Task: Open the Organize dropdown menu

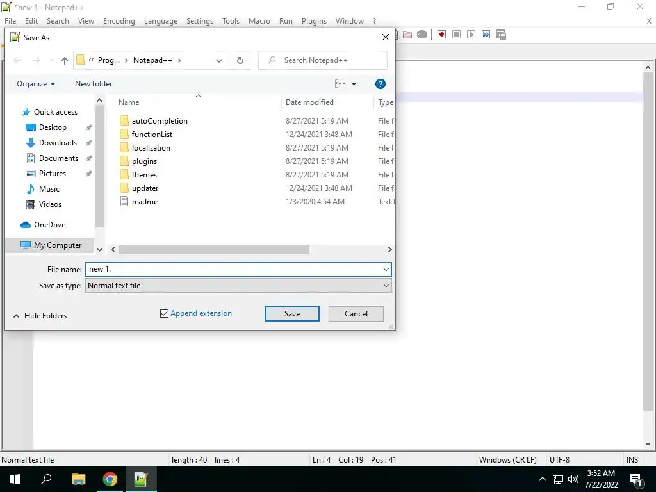Action: [36, 84]
